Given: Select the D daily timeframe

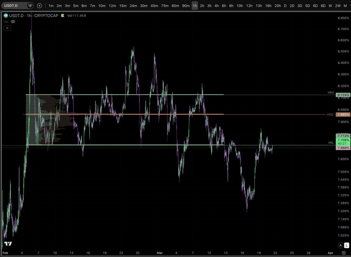Looking at the screenshot, I should click(285, 6).
